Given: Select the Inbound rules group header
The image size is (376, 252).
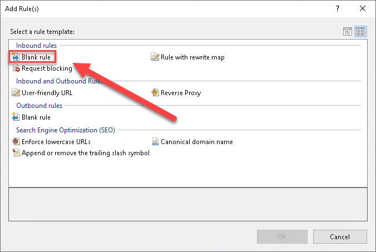Looking at the screenshot, I should click(36, 45).
